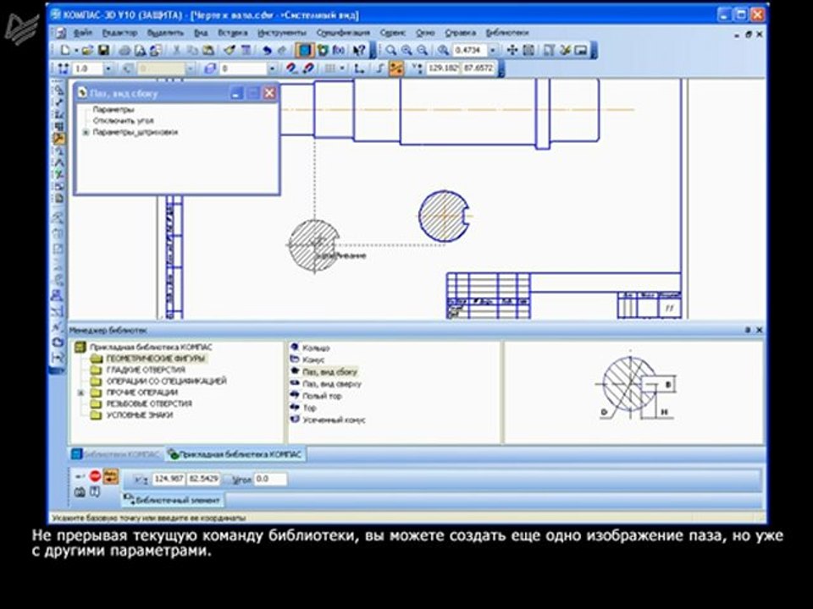
Task: Select the Библиотечный элемент tab
Action: pos(172,500)
